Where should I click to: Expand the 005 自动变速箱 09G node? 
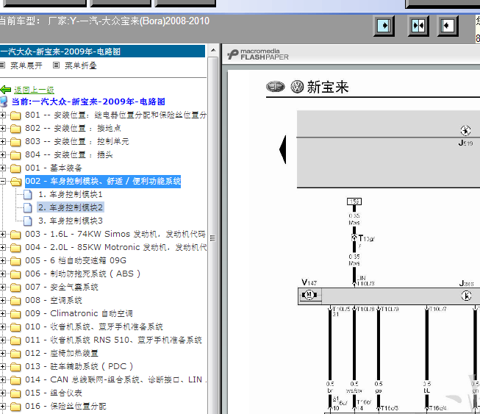tap(3, 260)
